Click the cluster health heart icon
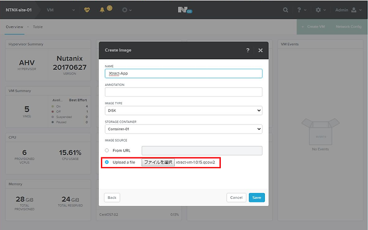This screenshot has width=368, height=230. pyautogui.click(x=87, y=10)
